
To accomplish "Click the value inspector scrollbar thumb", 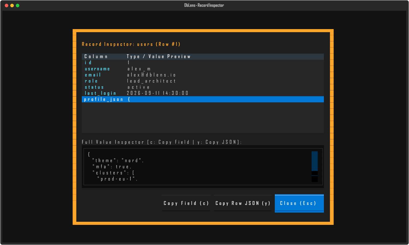I will [x=315, y=161].
